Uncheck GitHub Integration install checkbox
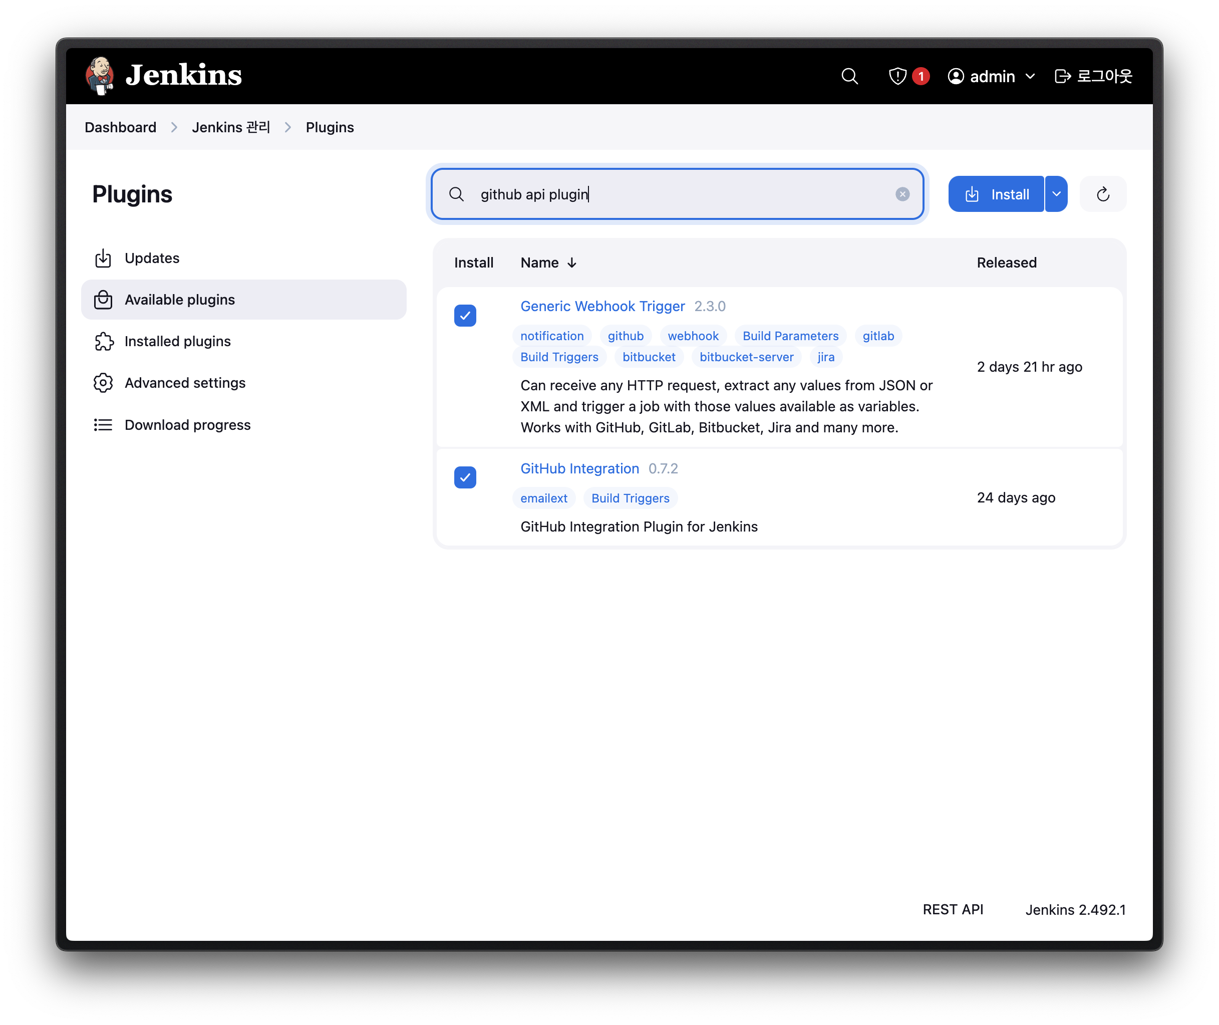The height and width of the screenshot is (1025, 1219). [465, 477]
